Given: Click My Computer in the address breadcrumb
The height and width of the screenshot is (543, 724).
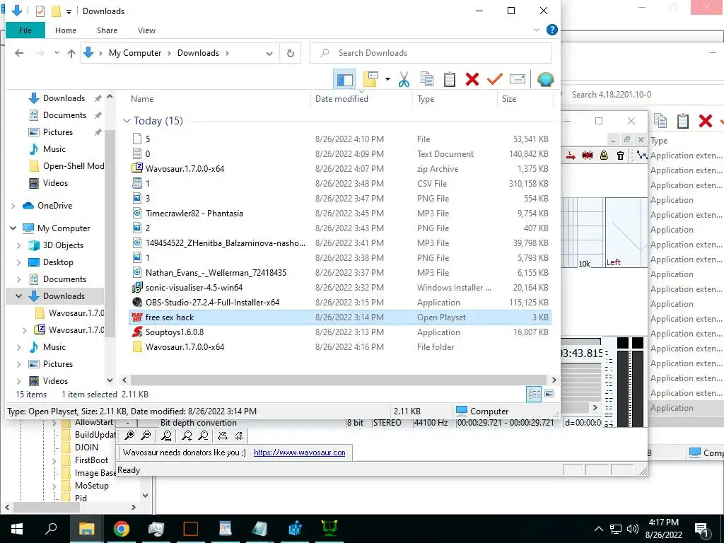Looking at the screenshot, I should 135,53.
